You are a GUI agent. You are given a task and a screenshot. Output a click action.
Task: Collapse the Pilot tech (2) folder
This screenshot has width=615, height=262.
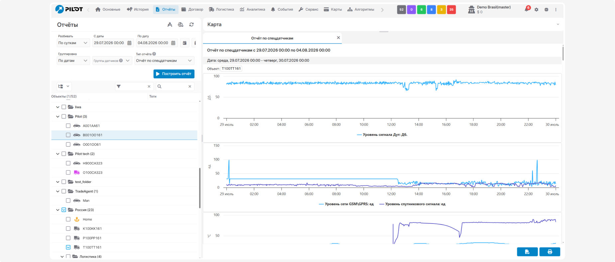(x=58, y=154)
